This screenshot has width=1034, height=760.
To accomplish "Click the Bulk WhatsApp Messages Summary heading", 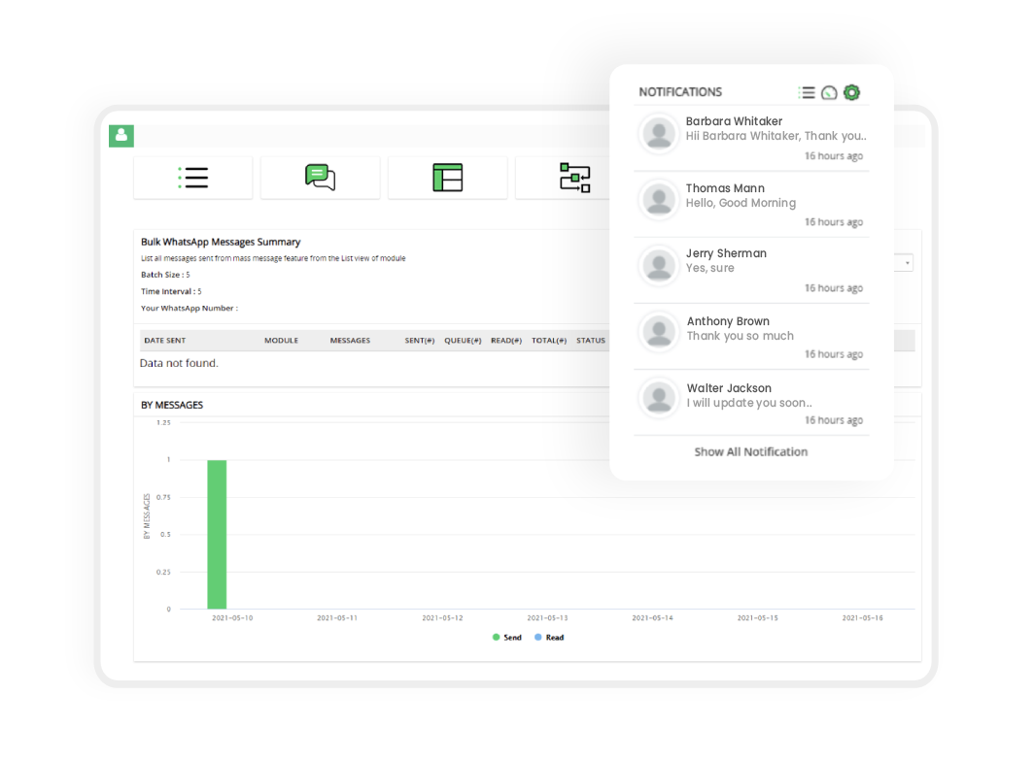I will coord(221,242).
